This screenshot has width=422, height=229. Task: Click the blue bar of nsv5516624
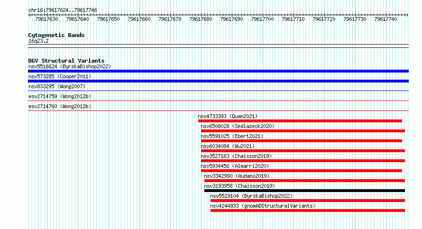pos(218,71)
